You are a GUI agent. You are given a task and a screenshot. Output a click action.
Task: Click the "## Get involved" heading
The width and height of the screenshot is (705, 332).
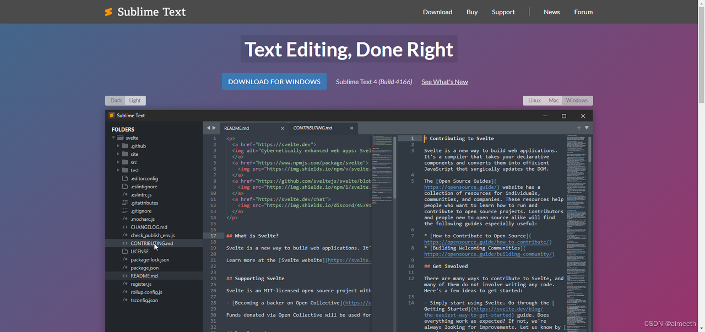[446, 266]
